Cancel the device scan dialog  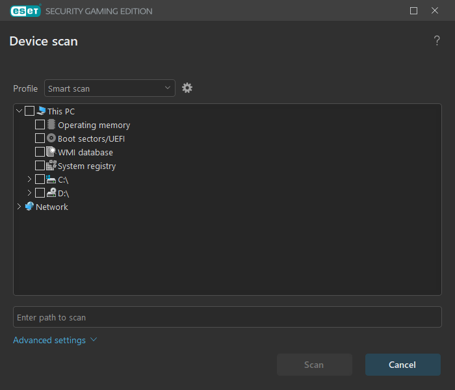403,365
